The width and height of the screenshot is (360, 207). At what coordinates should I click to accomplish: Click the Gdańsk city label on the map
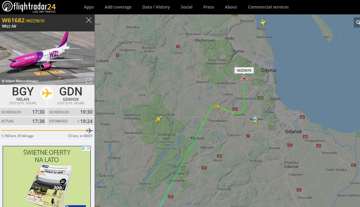(x=293, y=132)
